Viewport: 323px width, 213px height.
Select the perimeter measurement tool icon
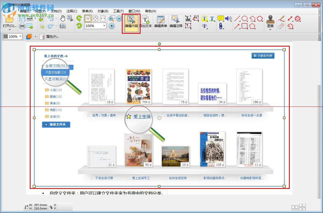click(290, 26)
